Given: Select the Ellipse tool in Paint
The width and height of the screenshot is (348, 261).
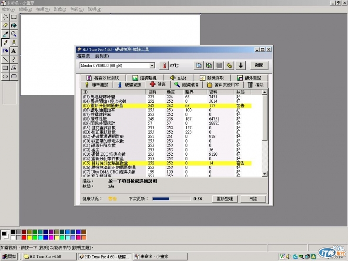Looking at the screenshot, I should [5, 77].
